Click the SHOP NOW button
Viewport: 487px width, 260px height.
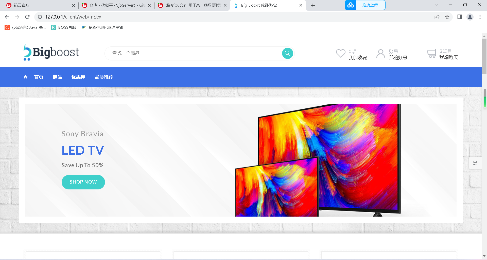point(83,182)
